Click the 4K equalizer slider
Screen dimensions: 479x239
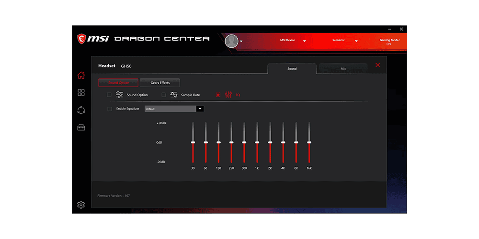(x=283, y=142)
